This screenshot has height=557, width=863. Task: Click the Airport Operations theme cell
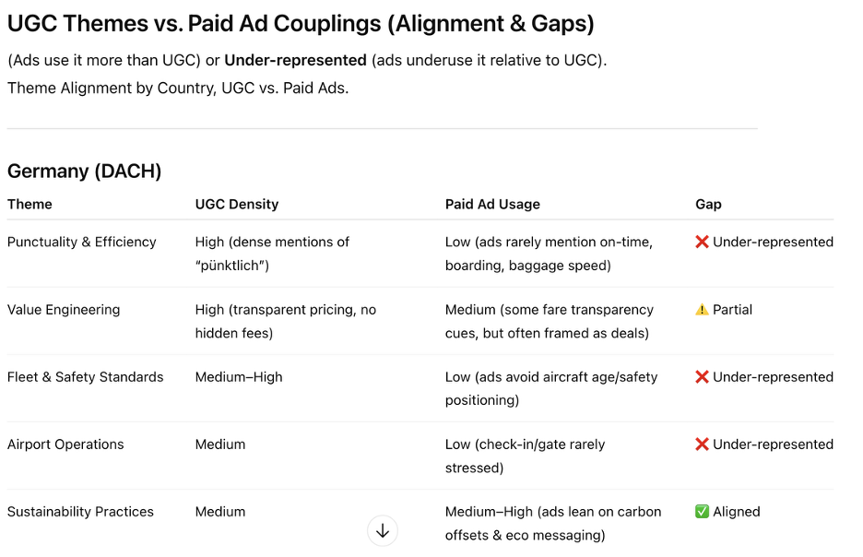[x=65, y=444]
